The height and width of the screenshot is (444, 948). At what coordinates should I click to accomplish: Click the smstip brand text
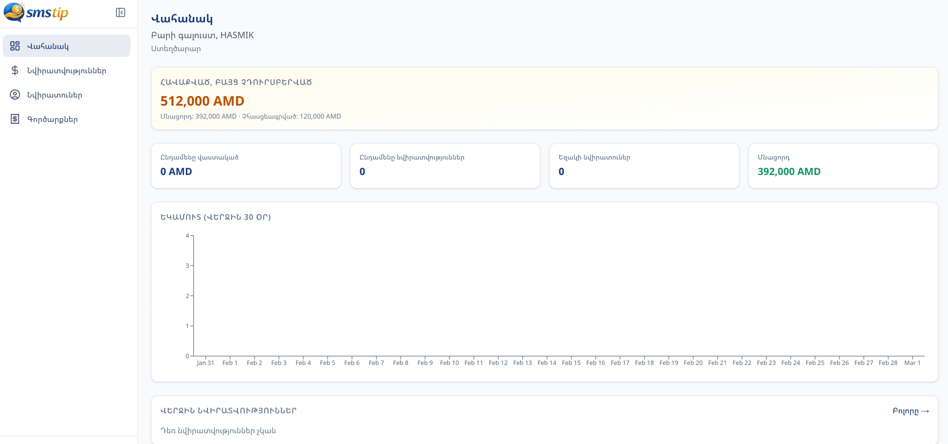coord(47,13)
